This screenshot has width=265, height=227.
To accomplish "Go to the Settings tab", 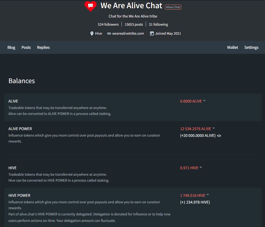I will (x=251, y=48).
